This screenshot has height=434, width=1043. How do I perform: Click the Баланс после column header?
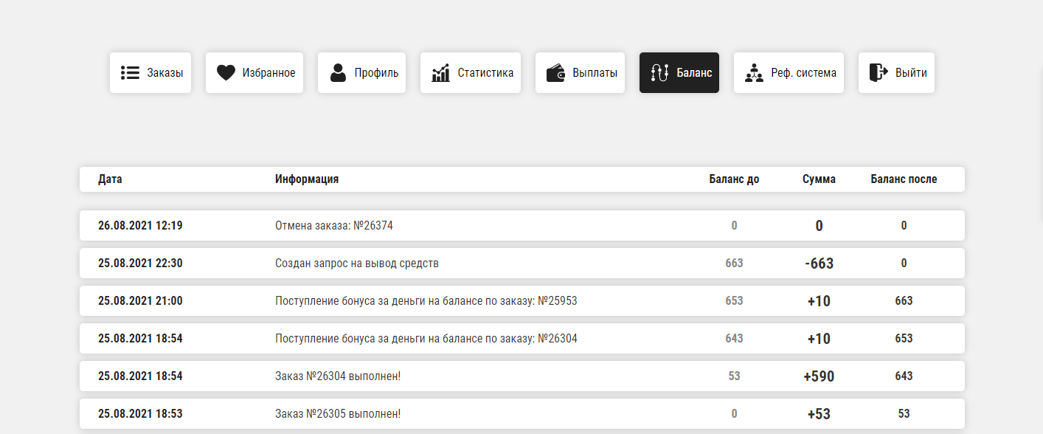click(904, 179)
